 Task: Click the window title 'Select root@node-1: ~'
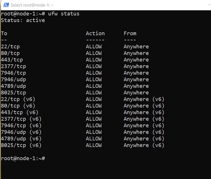pos(32,5)
